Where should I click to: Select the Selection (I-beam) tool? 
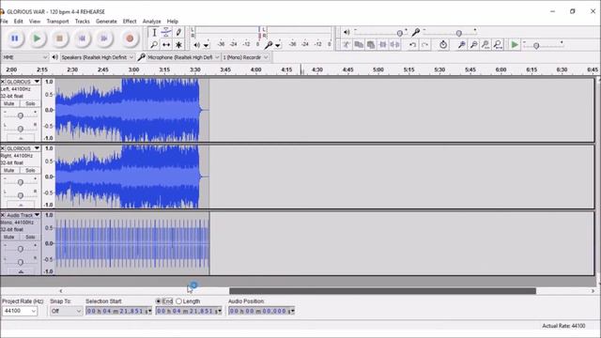(x=154, y=32)
